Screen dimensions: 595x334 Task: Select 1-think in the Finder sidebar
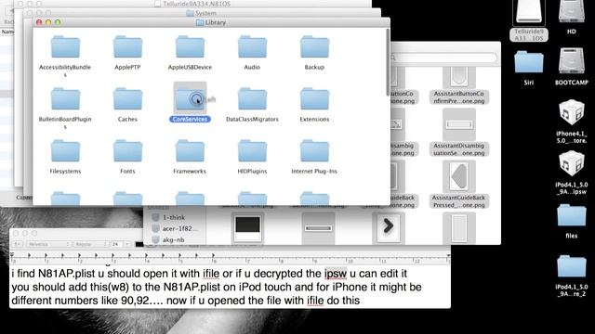(x=174, y=217)
